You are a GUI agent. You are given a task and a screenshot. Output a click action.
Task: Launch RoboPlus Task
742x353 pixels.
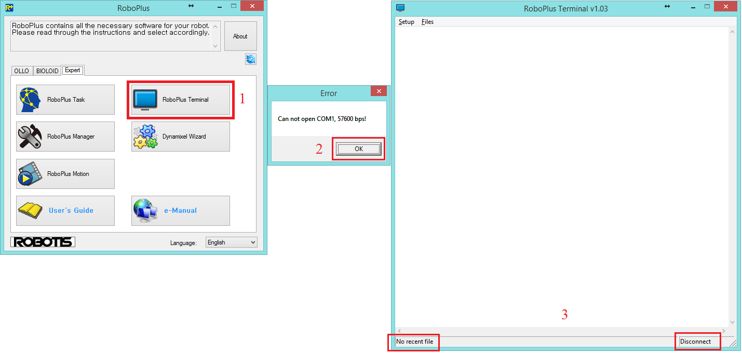[65, 100]
